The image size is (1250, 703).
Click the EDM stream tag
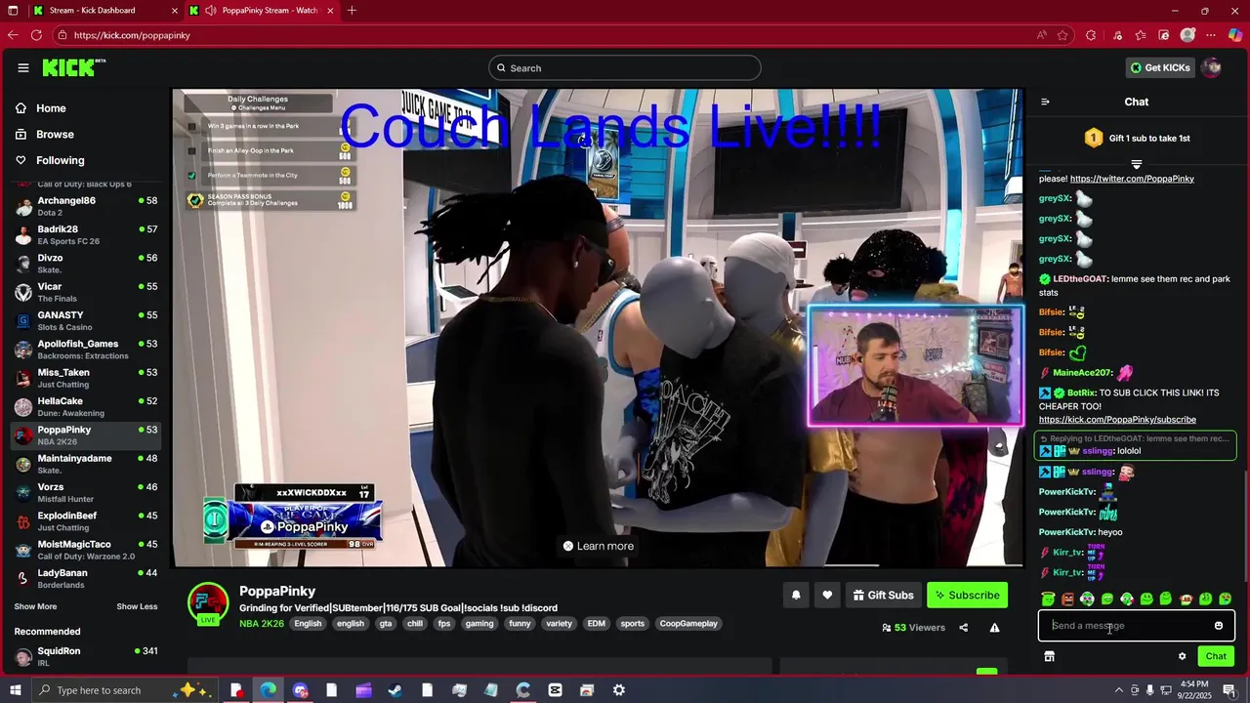point(596,624)
